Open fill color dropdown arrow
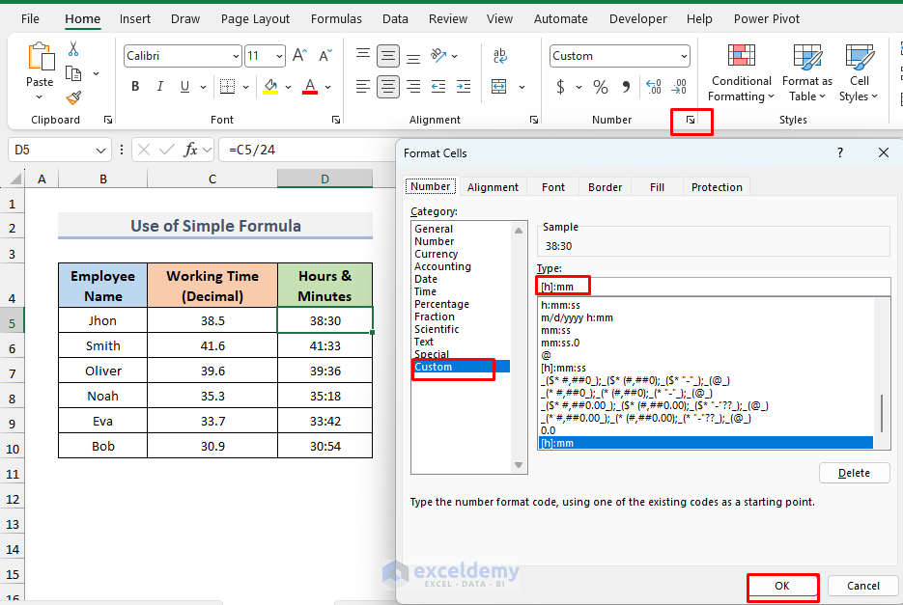The height and width of the screenshot is (605, 903). tap(288, 87)
